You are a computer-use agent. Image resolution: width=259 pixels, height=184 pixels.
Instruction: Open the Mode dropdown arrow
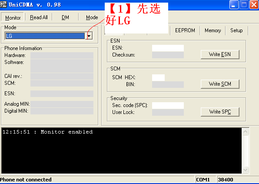pos(90,36)
